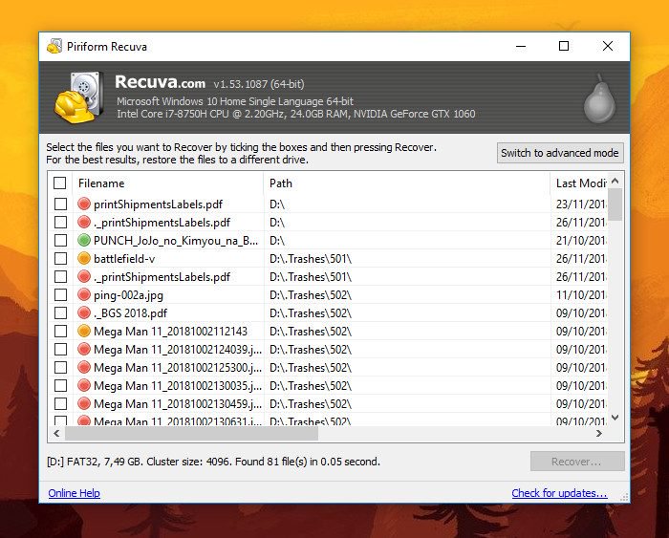Click the vertical scrollbar down arrow

tap(615, 418)
